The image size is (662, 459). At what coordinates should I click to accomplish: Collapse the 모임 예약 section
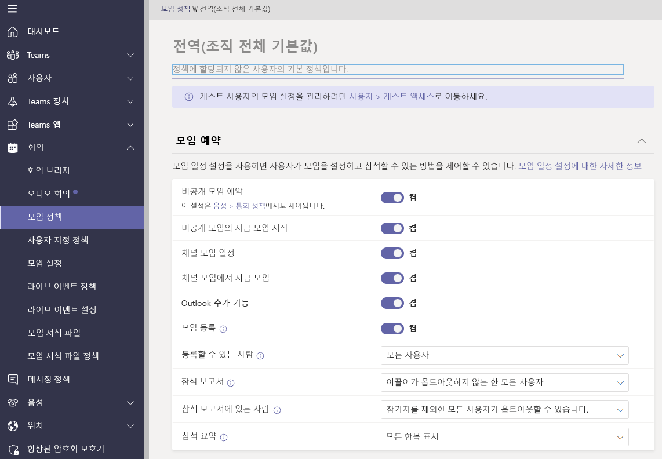[x=641, y=141]
